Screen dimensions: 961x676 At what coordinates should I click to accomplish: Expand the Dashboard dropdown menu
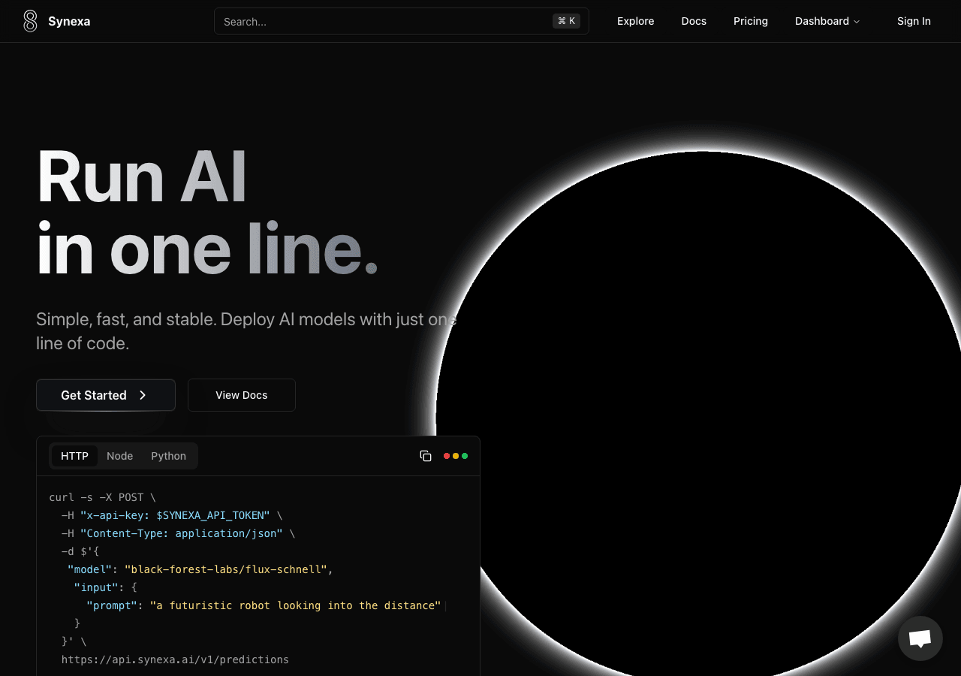click(x=827, y=21)
